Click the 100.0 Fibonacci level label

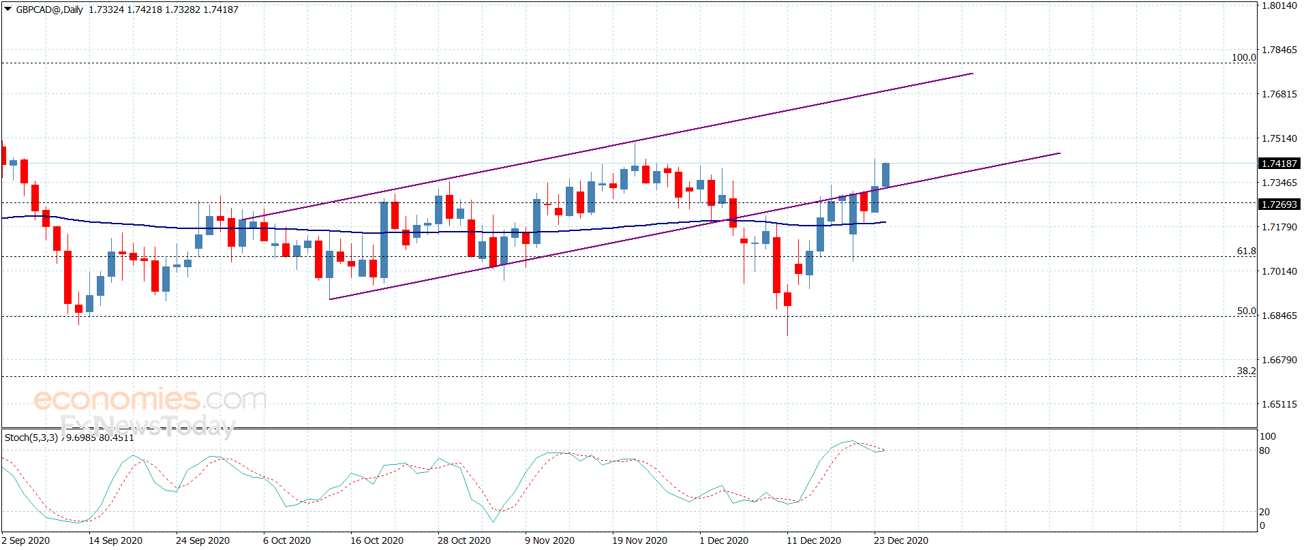1243,57
